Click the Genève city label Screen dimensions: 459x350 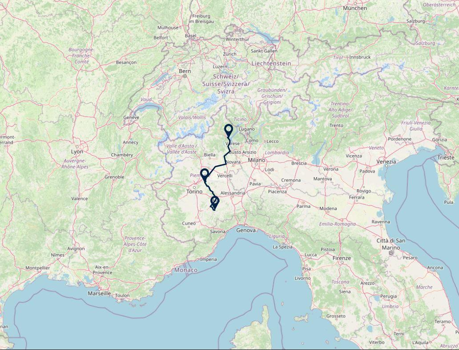pos(131,118)
